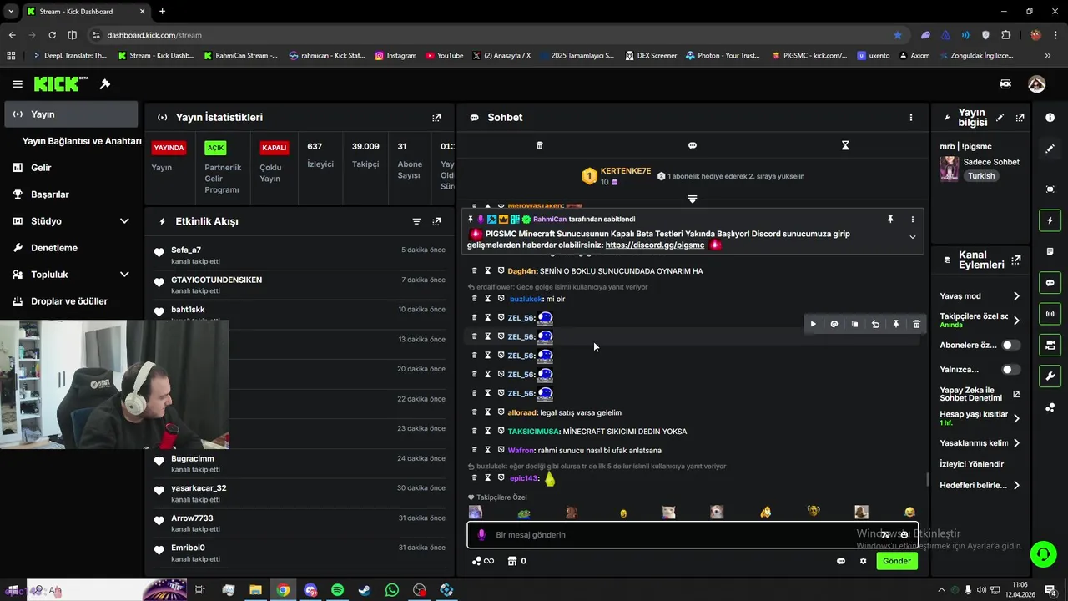The image size is (1068, 601).
Task: Expand the Stüdyo menu chevron
Action: 124,221
